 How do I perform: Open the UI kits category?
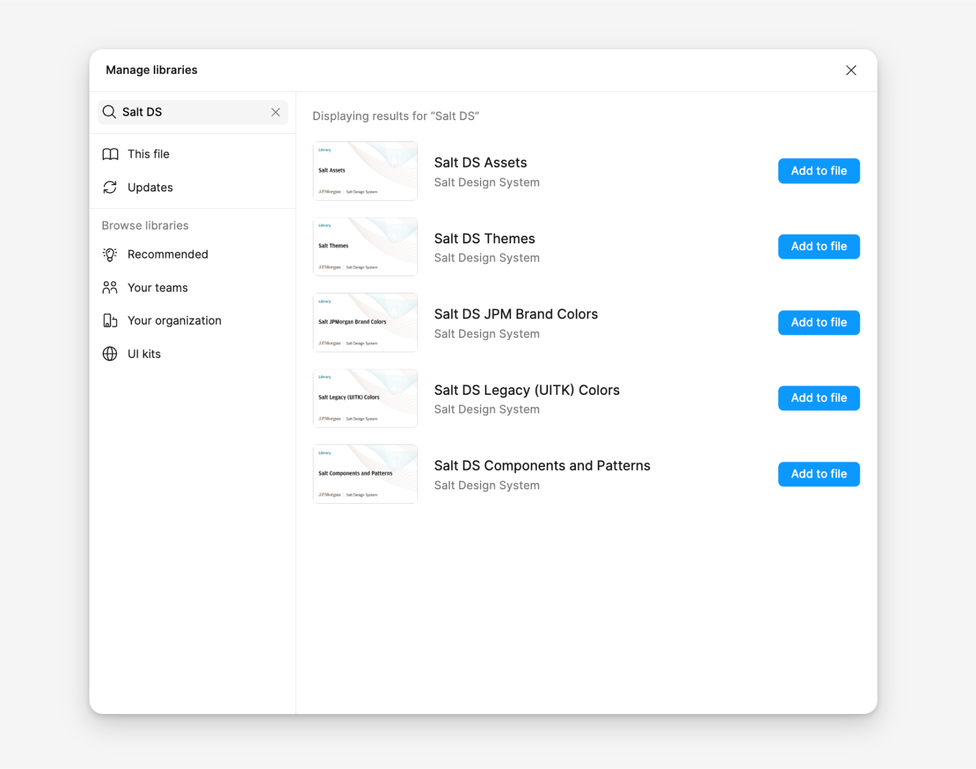144,354
